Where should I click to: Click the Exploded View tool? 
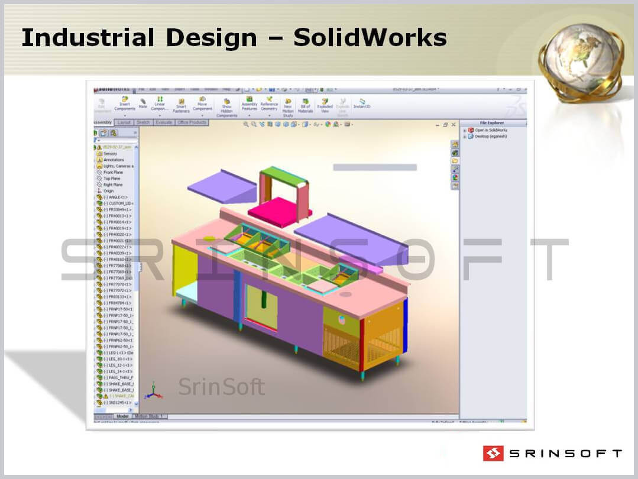point(325,106)
